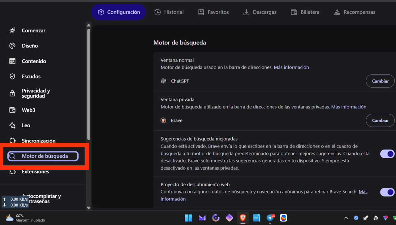Open Proton Mail from the taskbar

(x=202, y=218)
